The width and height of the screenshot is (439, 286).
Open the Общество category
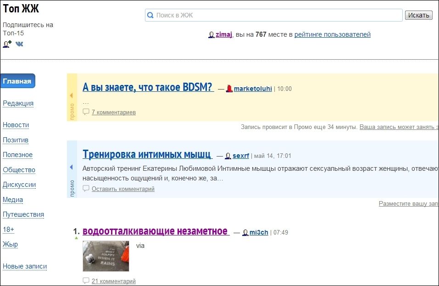click(x=19, y=170)
